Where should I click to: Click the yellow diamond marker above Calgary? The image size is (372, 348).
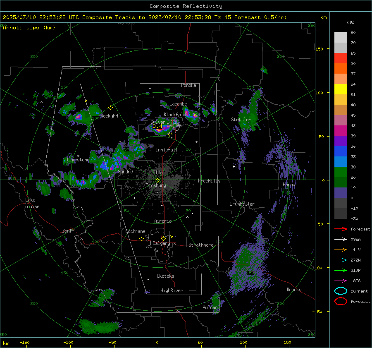(163, 238)
